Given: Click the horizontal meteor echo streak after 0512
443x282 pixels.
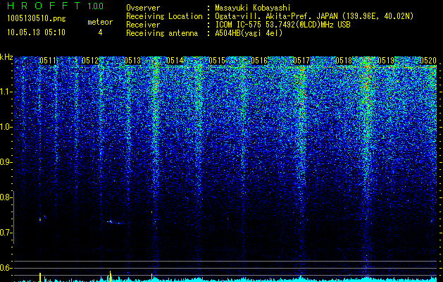Looking at the screenshot, I should (116, 222).
